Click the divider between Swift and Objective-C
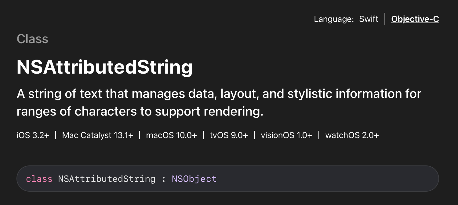 tap(385, 19)
